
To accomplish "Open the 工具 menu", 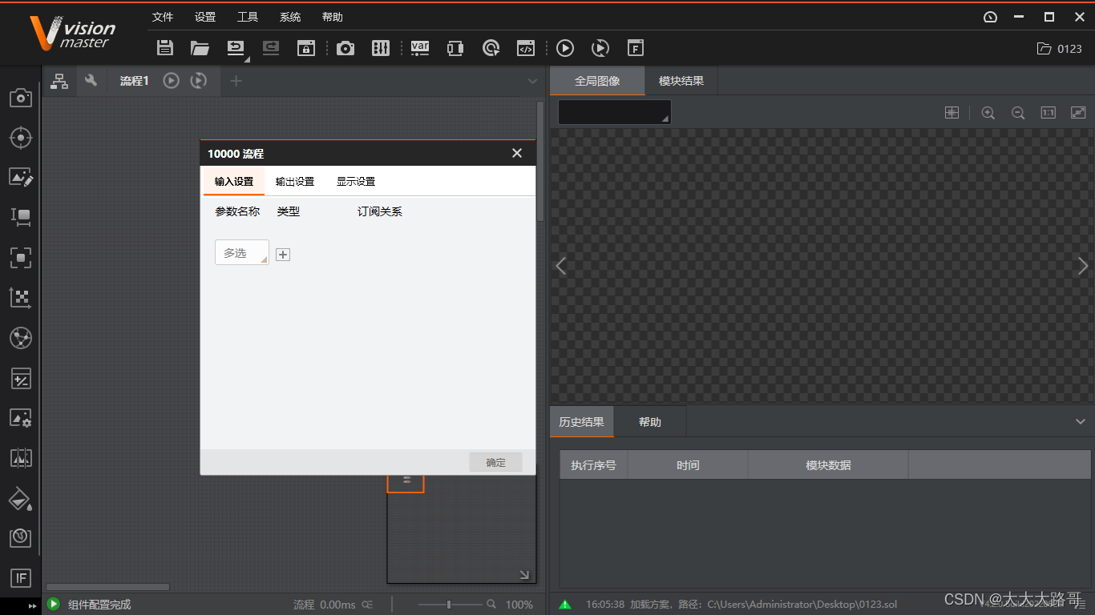I will [248, 17].
